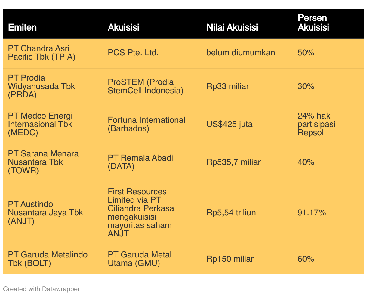Viewport: 367px width, 296px height.
Task: Open the Created with Datawrapper link
Action: pos(42,289)
